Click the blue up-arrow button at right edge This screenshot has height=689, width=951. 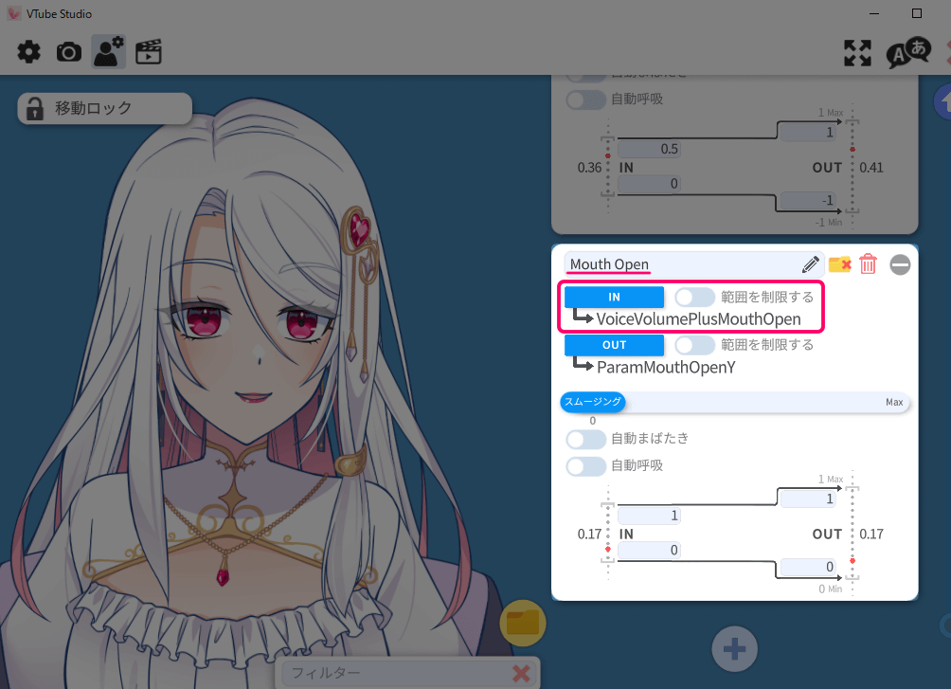click(x=943, y=102)
